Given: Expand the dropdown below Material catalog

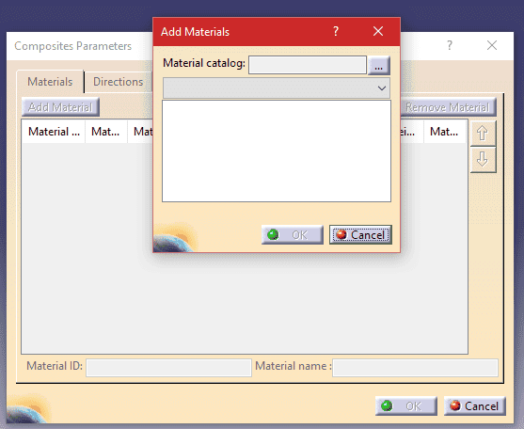Looking at the screenshot, I should pyautogui.click(x=277, y=88).
